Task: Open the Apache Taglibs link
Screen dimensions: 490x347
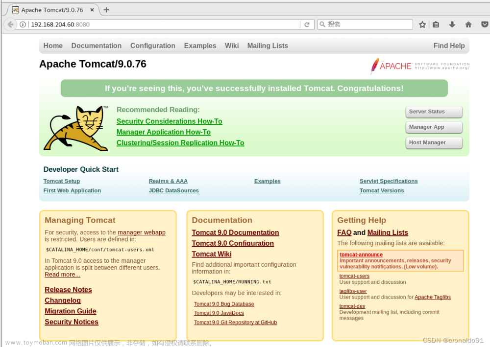Action: [433, 298]
